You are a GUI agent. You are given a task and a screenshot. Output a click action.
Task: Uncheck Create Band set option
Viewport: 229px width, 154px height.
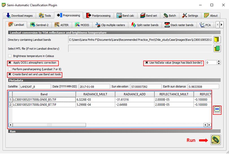pyautogui.click(x=10, y=74)
